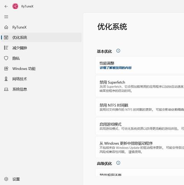Click the Superfetch description text
Screen dimensions: 184x185
(x=142, y=89)
